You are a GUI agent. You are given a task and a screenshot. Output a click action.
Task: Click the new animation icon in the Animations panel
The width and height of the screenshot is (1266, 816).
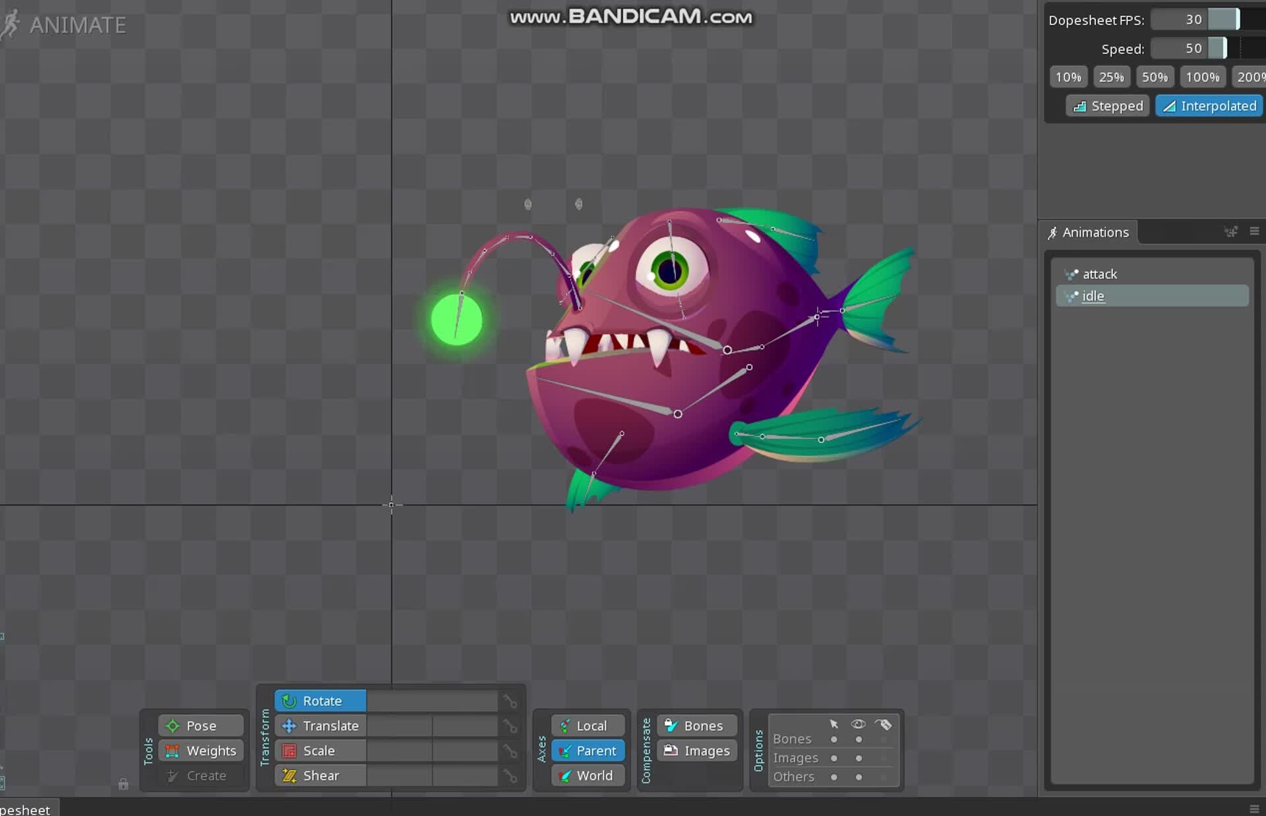pos(1231,232)
